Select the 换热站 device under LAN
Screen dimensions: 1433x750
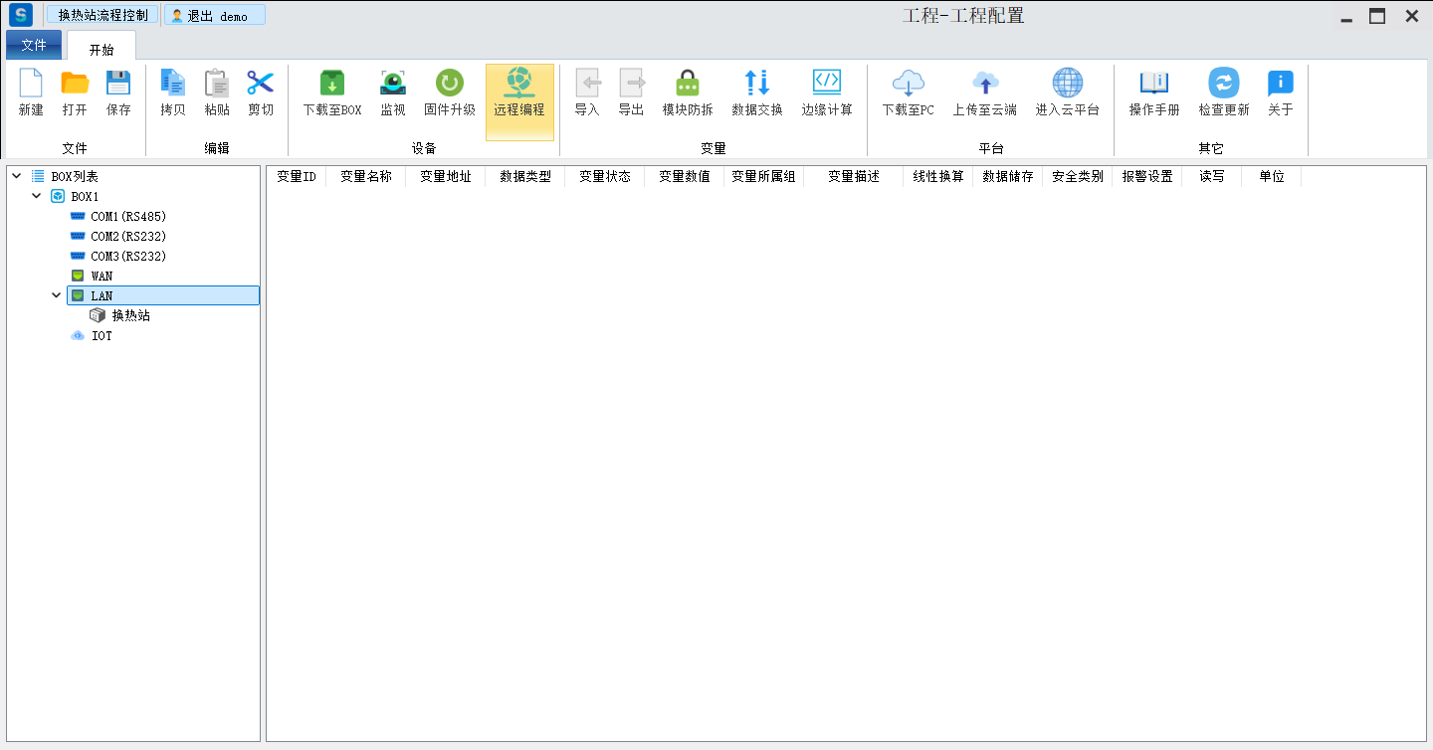pos(130,315)
